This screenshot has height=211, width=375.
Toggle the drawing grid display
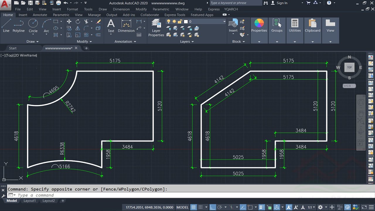tap(193, 207)
